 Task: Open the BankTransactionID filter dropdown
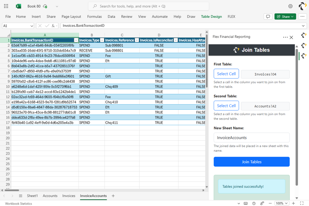[x=76, y=40]
